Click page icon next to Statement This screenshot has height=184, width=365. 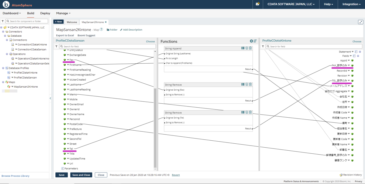pos(356,52)
